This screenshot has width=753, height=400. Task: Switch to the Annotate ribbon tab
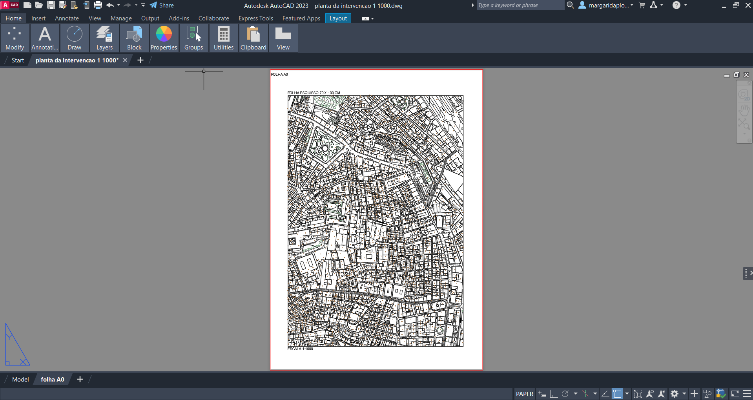pos(67,18)
